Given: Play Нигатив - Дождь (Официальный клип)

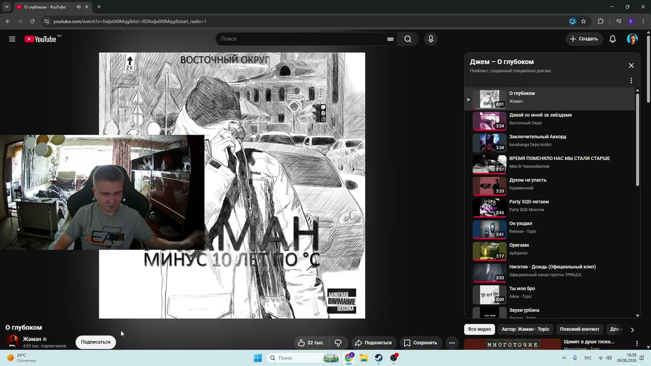Looking at the screenshot, I should tap(550, 273).
